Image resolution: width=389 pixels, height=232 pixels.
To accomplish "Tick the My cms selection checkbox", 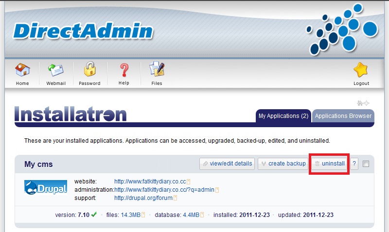I will [x=366, y=164].
